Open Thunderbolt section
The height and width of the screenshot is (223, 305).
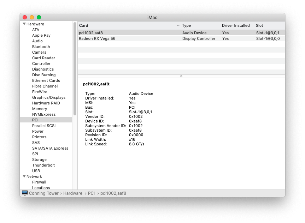(x=43, y=165)
